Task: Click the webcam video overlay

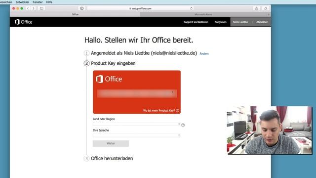Action: (270, 130)
